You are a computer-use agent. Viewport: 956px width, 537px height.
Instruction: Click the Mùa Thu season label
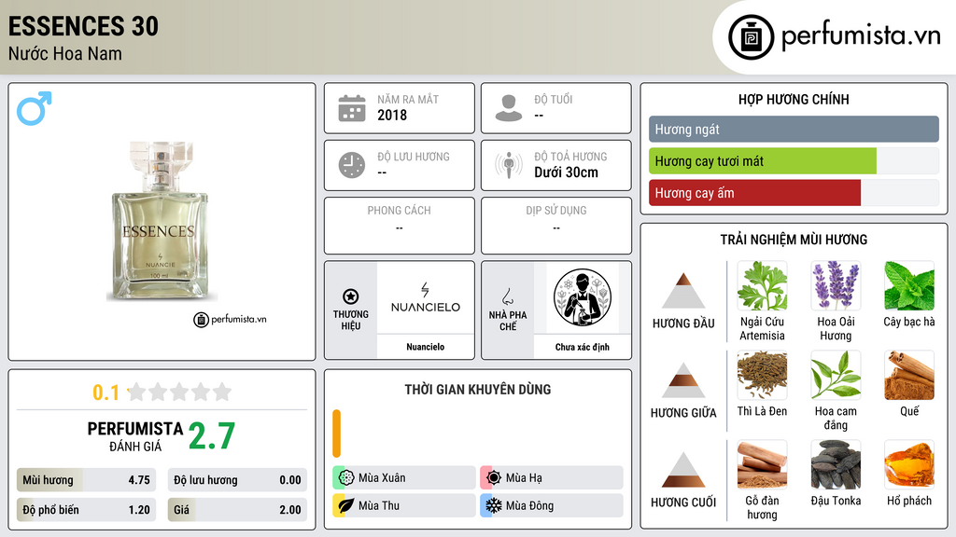pos(379,505)
